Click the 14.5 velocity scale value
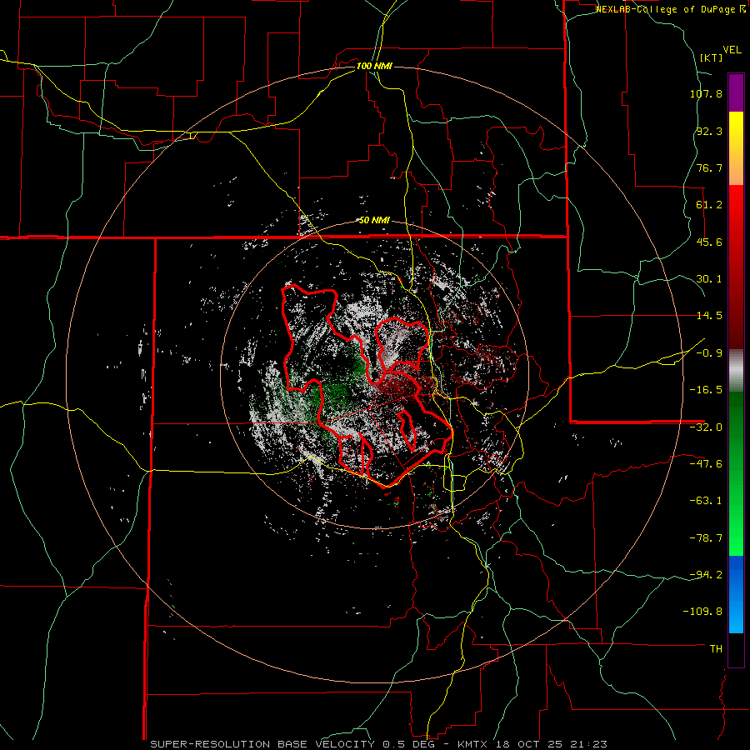 tap(709, 316)
